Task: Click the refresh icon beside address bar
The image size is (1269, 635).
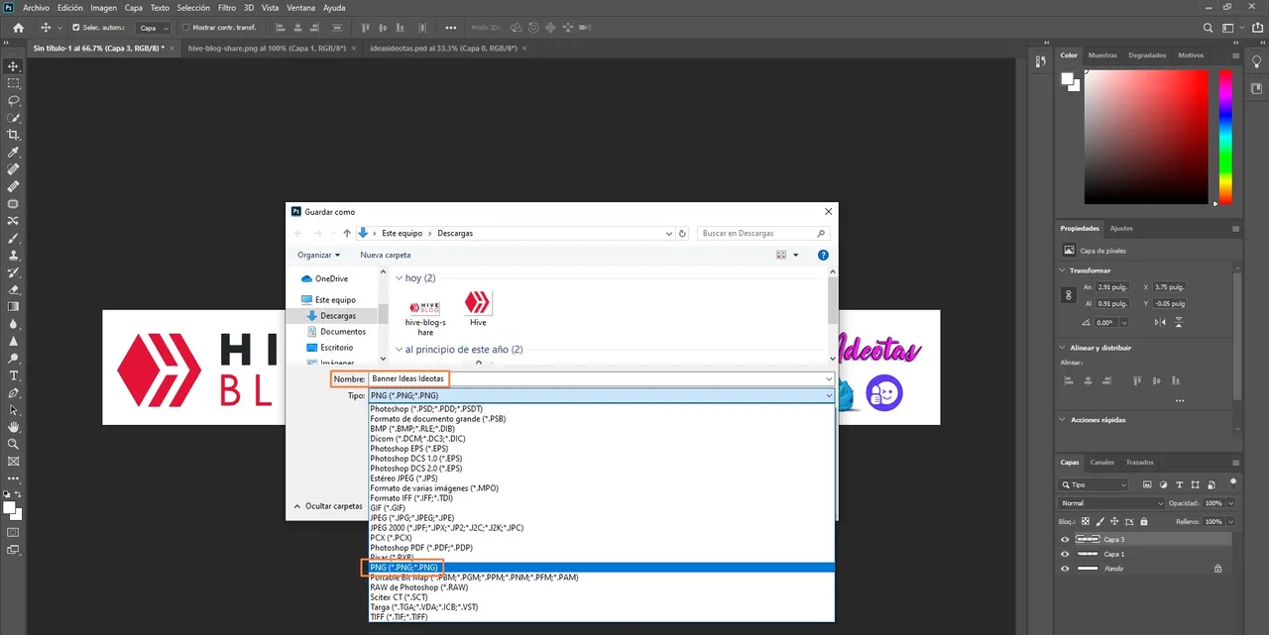Action: coord(682,234)
